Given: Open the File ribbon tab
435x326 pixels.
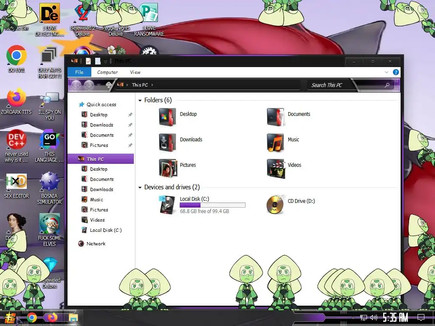Looking at the screenshot, I should pos(79,72).
